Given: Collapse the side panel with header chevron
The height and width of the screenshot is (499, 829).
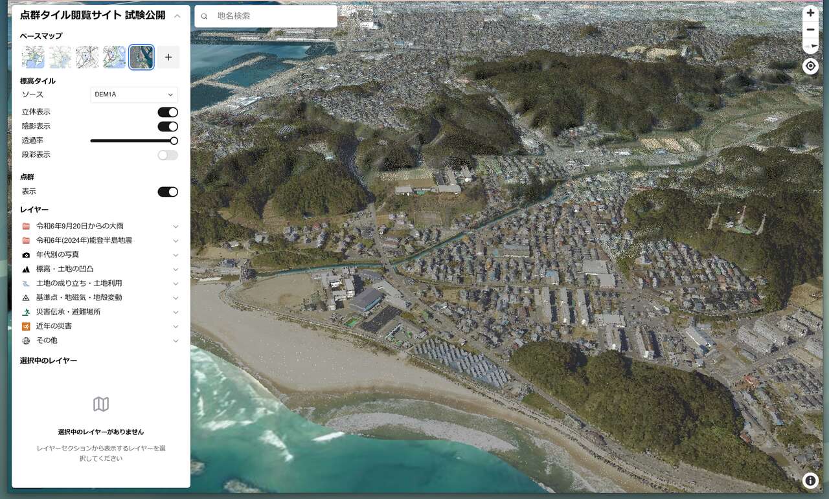Looking at the screenshot, I should point(177,16).
